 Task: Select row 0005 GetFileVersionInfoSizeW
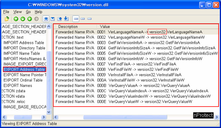pos(136,53)
